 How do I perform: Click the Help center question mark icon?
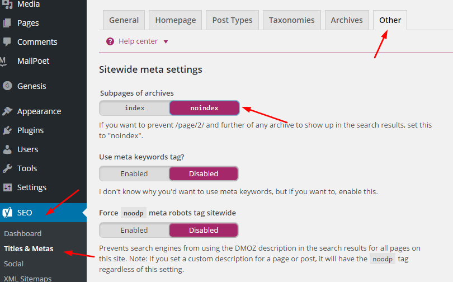pos(110,41)
